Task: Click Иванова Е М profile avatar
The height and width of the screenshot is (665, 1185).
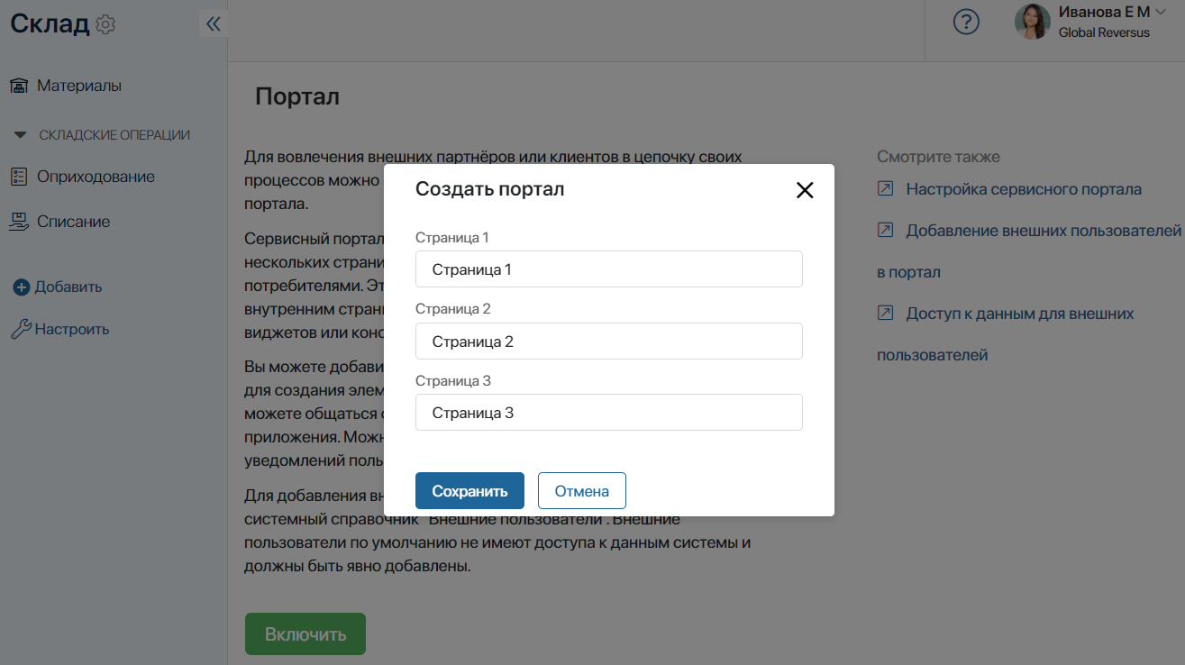Action: [x=1033, y=22]
